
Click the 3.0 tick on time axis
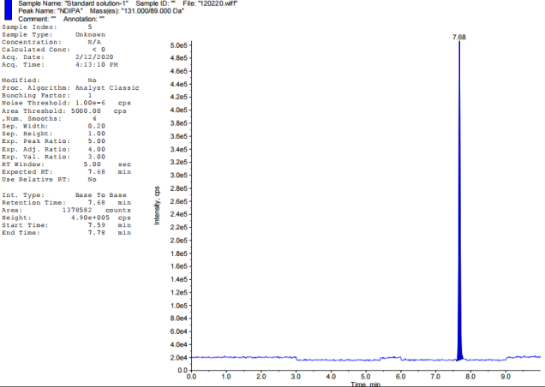296,376
